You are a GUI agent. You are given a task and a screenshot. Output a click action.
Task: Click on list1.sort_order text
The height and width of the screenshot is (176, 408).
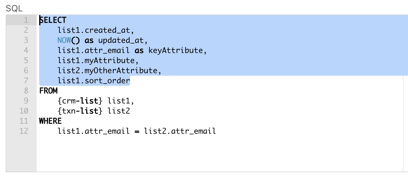(94, 81)
